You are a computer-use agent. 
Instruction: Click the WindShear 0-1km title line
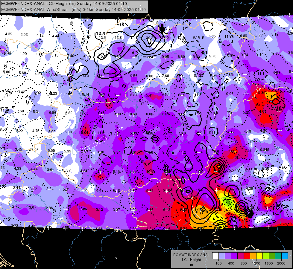pos(73,9)
